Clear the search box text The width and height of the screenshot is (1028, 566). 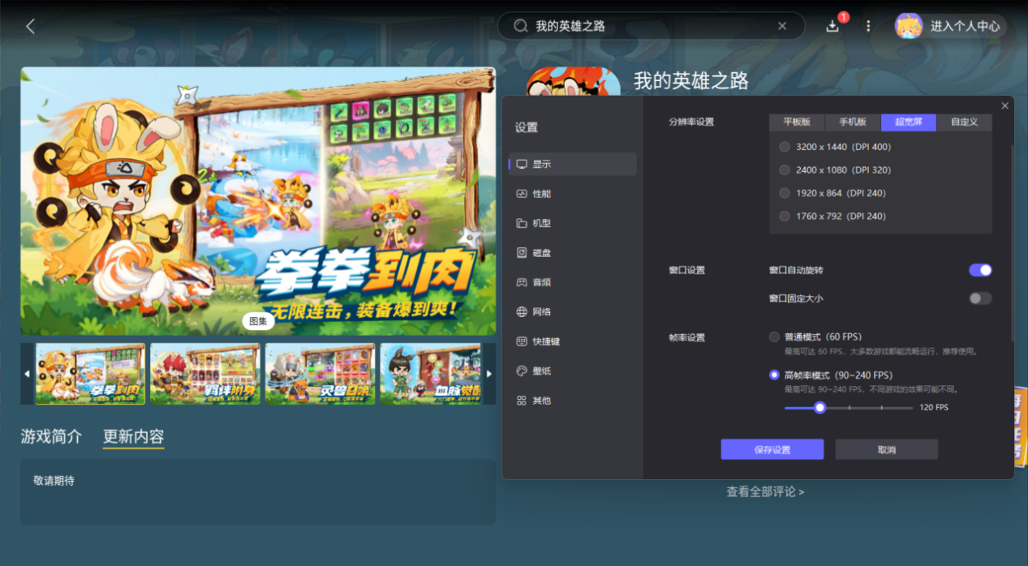782,26
